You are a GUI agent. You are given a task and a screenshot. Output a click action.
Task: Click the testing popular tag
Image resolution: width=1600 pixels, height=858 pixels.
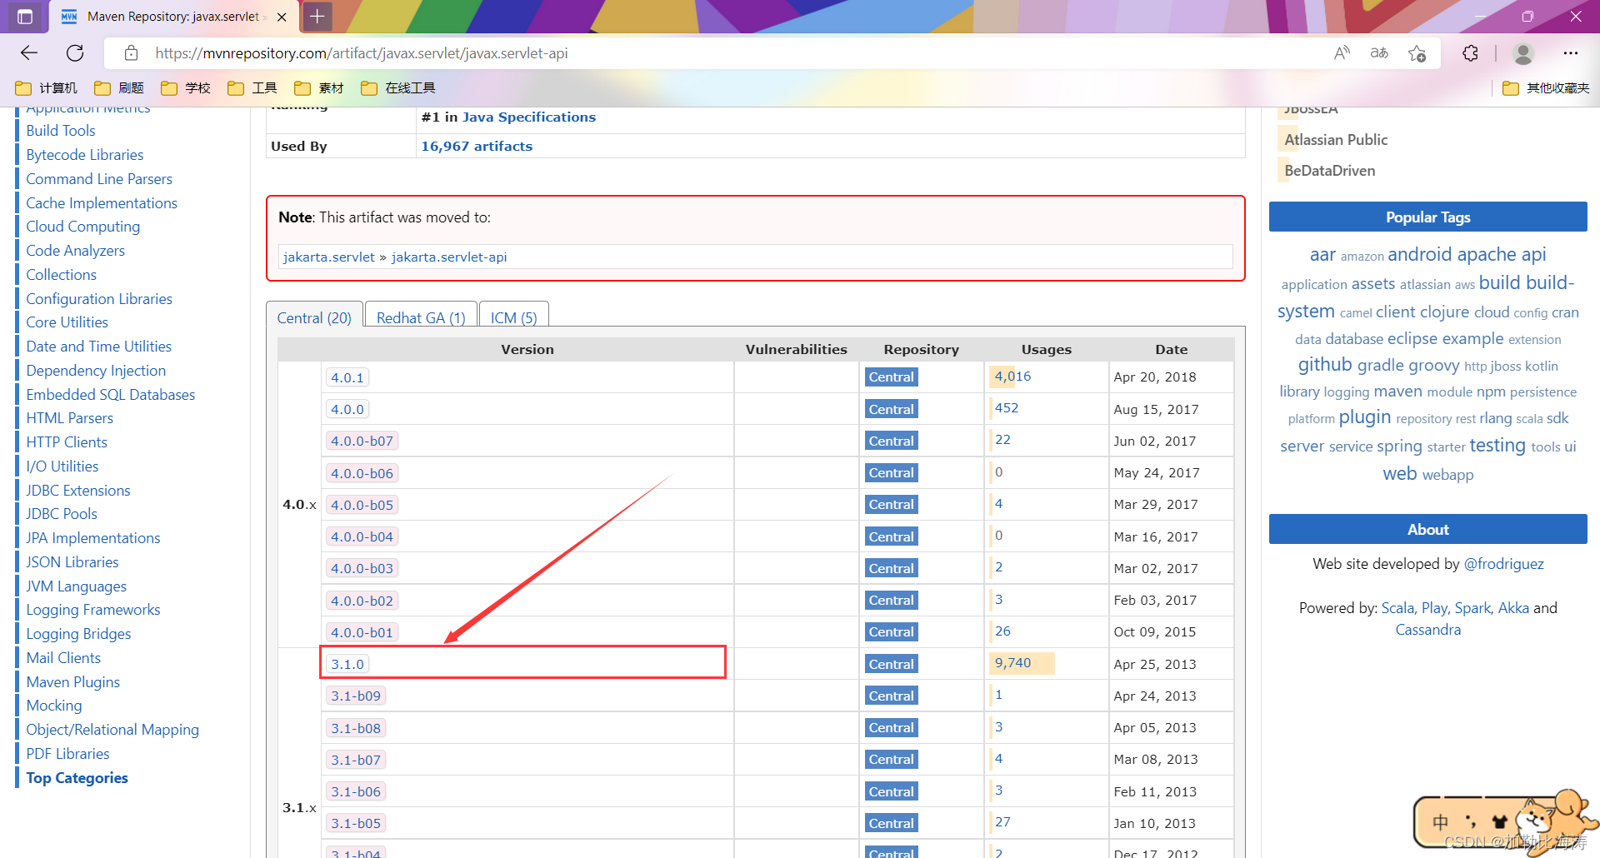pyautogui.click(x=1497, y=446)
